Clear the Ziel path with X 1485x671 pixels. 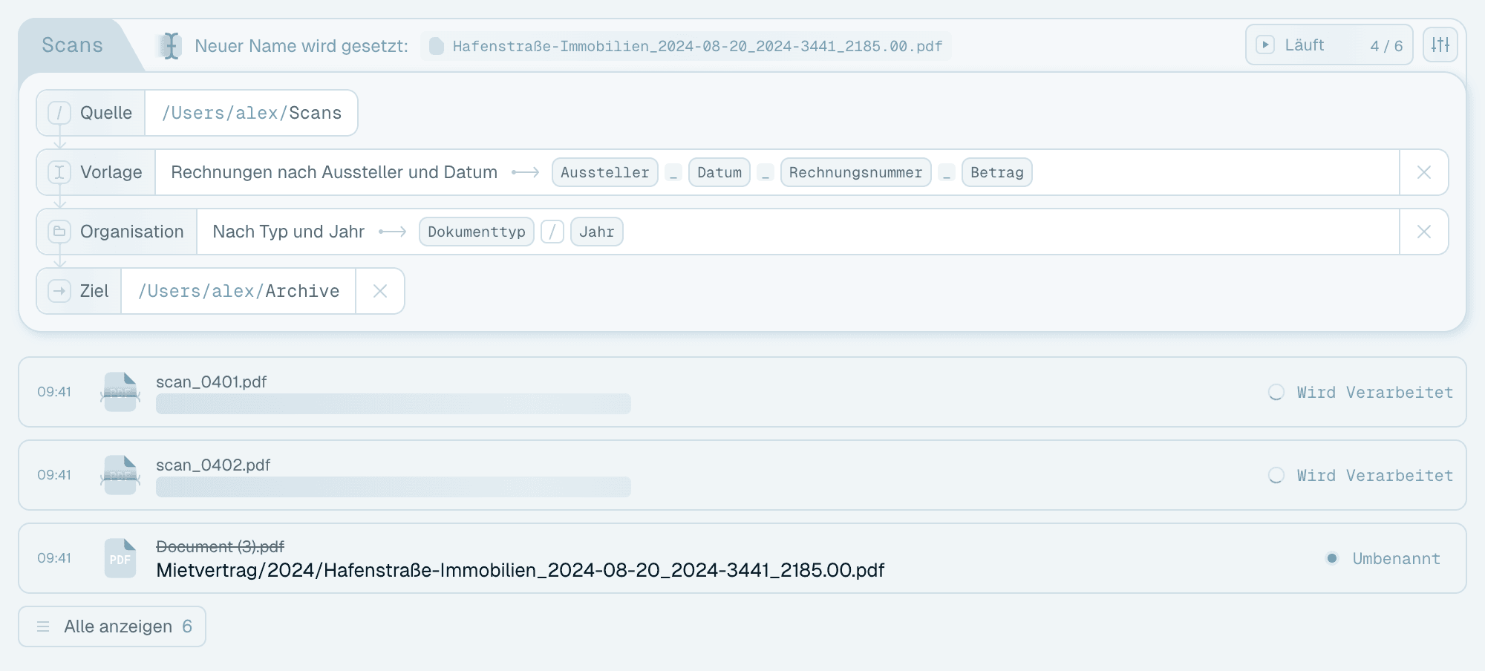point(380,291)
